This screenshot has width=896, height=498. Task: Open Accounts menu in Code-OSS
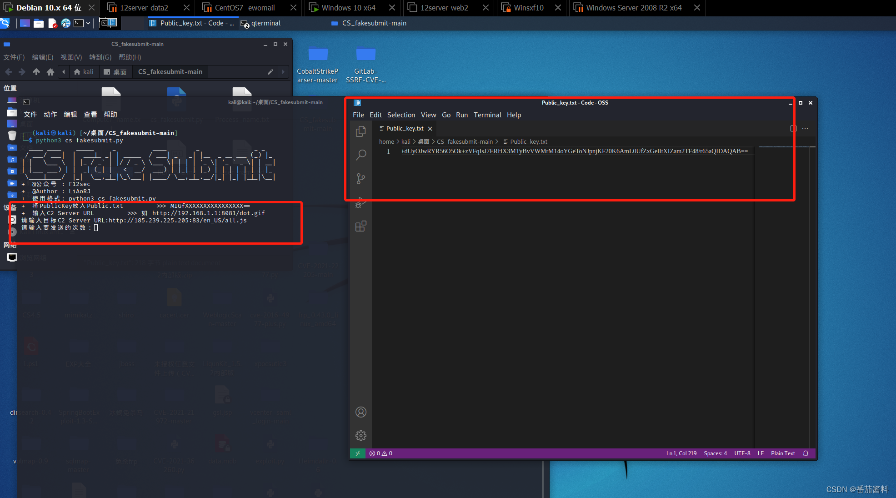[x=361, y=412]
